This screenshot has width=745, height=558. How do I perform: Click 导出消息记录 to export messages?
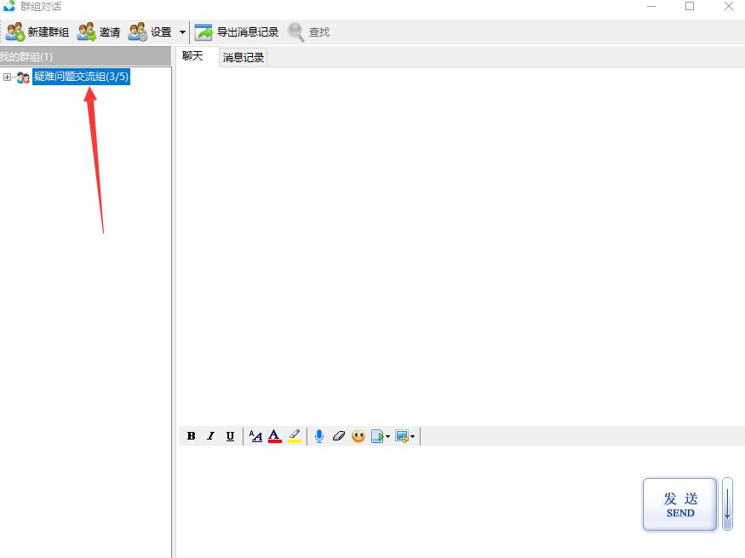coord(237,32)
